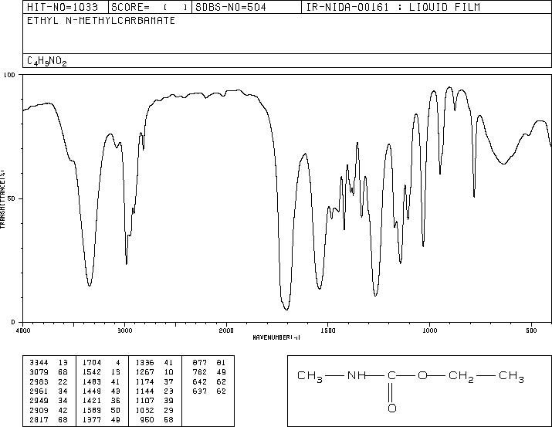
Task: Click the carbonyl O atom in structure
Action: [x=392, y=408]
